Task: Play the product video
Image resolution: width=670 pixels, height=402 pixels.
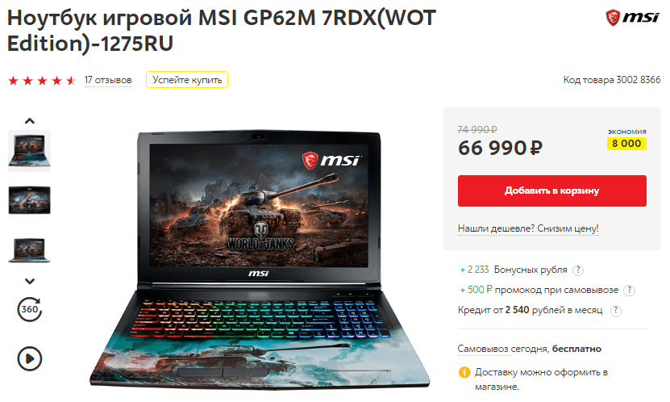Action: coord(30,358)
